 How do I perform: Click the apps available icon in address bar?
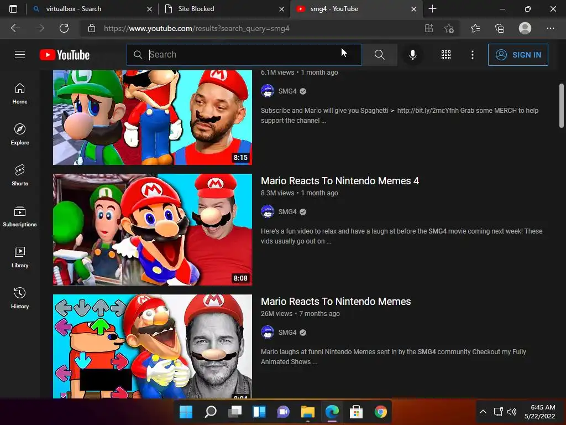click(428, 28)
